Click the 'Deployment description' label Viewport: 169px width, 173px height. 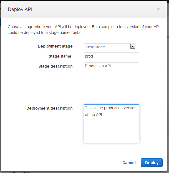coord(49,108)
